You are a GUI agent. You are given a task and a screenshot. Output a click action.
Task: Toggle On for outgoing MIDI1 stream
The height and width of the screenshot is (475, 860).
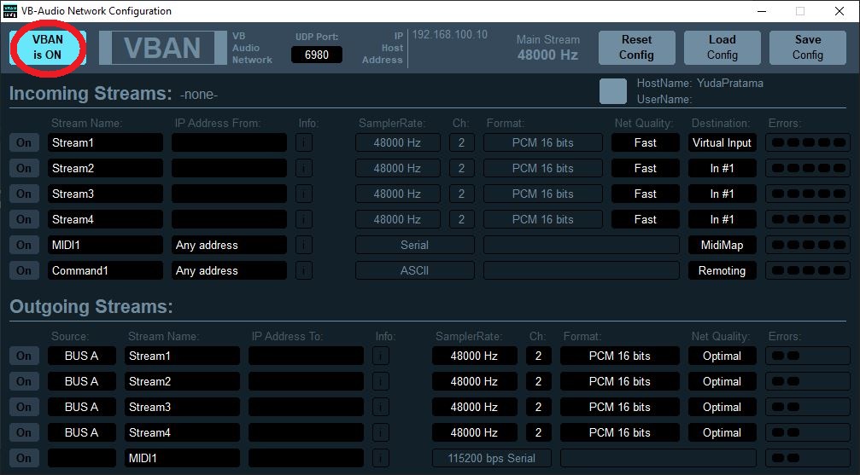pos(24,458)
